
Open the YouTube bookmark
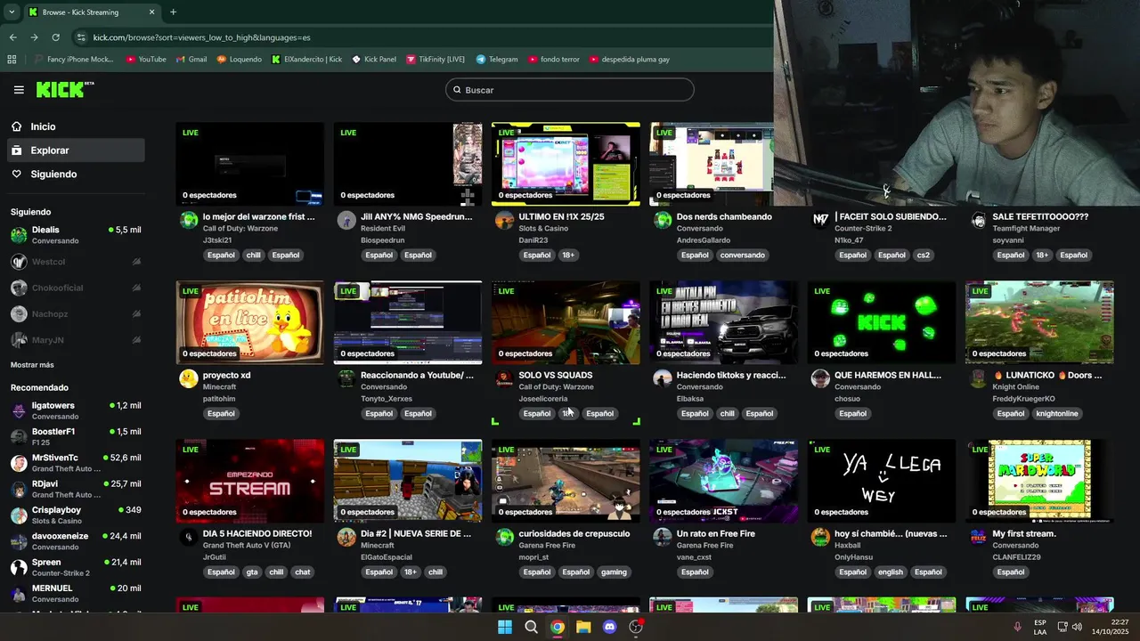pyautogui.click(x=146, y=60)
